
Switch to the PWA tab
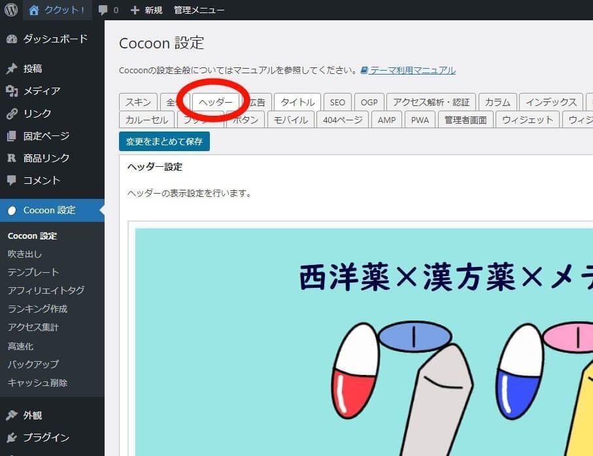tap(420, 120)
